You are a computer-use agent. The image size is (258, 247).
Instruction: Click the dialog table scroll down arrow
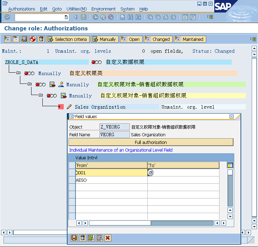pyautogui.click(x=230, y=217)
